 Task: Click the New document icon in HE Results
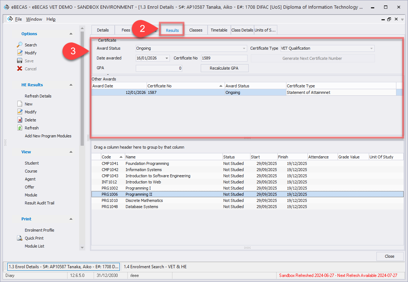(20, 104)
